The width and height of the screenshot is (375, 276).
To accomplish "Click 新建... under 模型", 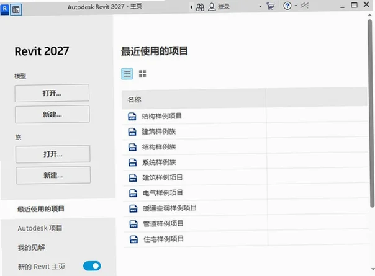I will [x=52, y=114].
